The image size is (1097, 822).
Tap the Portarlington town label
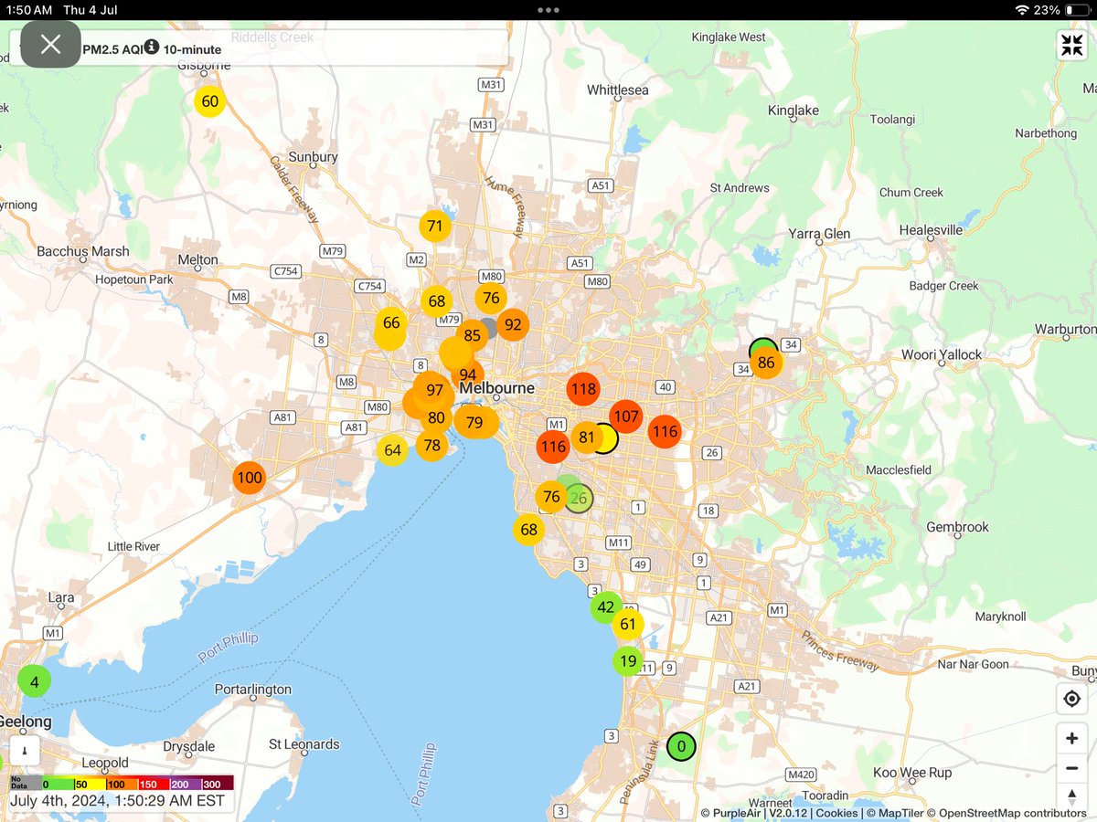[252, 690]
